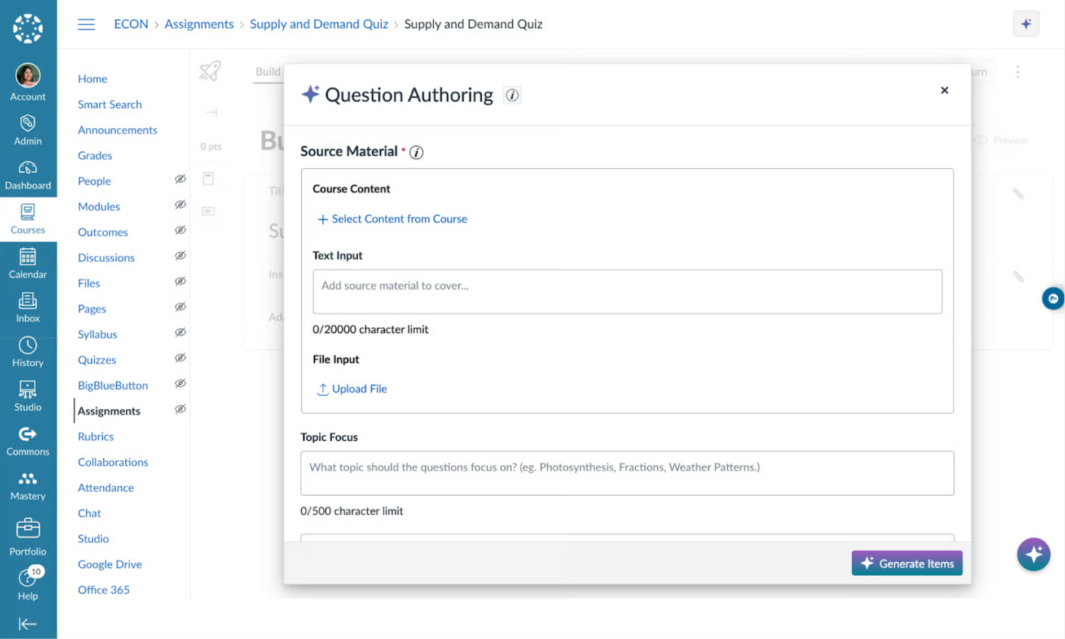Select Office 365 in the course menu
The image size is (1065, 639).
[104, 589]
